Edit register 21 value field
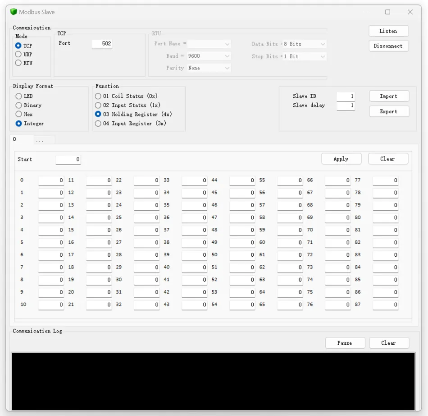 99,305
